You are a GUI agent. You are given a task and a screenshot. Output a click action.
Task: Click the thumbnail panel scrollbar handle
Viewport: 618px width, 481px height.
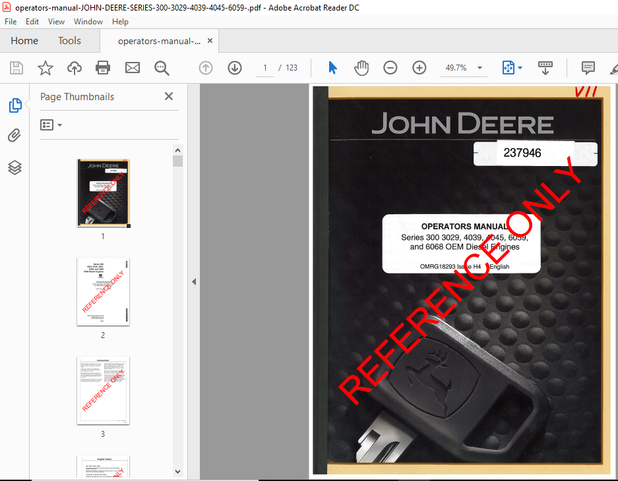[178, 161]
